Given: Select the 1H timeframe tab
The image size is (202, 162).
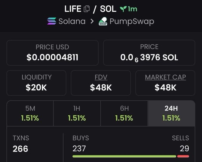Looking at the screenshot, I should pos(77,113).
